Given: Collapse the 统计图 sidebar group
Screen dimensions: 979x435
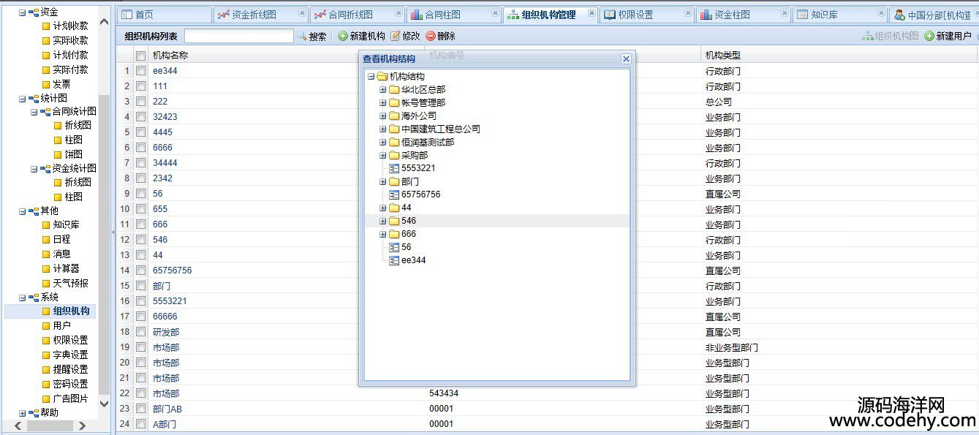Looking at the screenshot, I should (x=22, y=98).
